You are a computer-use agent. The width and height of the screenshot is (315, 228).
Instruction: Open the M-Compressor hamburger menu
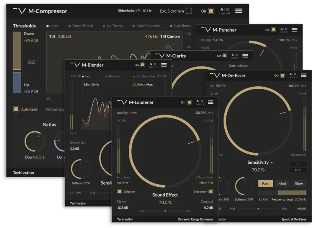coord(239,11)
